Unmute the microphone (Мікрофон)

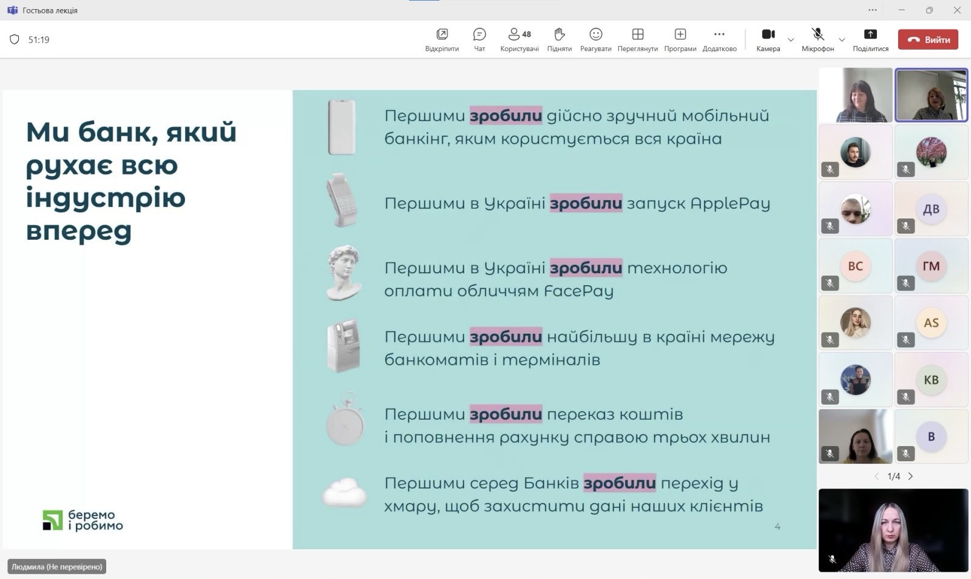click(817, 39)
